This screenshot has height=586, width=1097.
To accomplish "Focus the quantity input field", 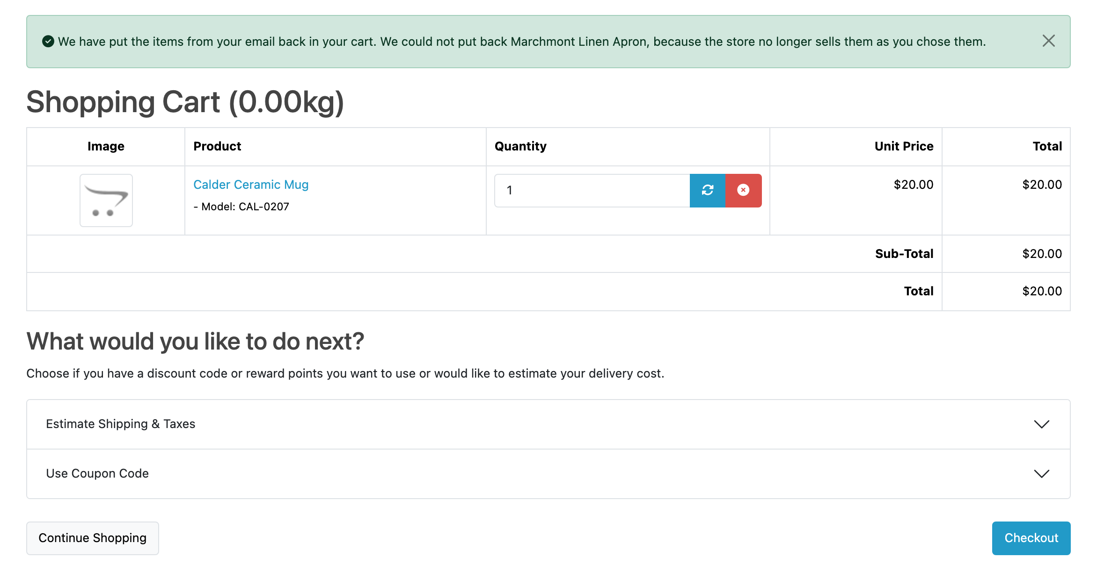I will (592, 190).
